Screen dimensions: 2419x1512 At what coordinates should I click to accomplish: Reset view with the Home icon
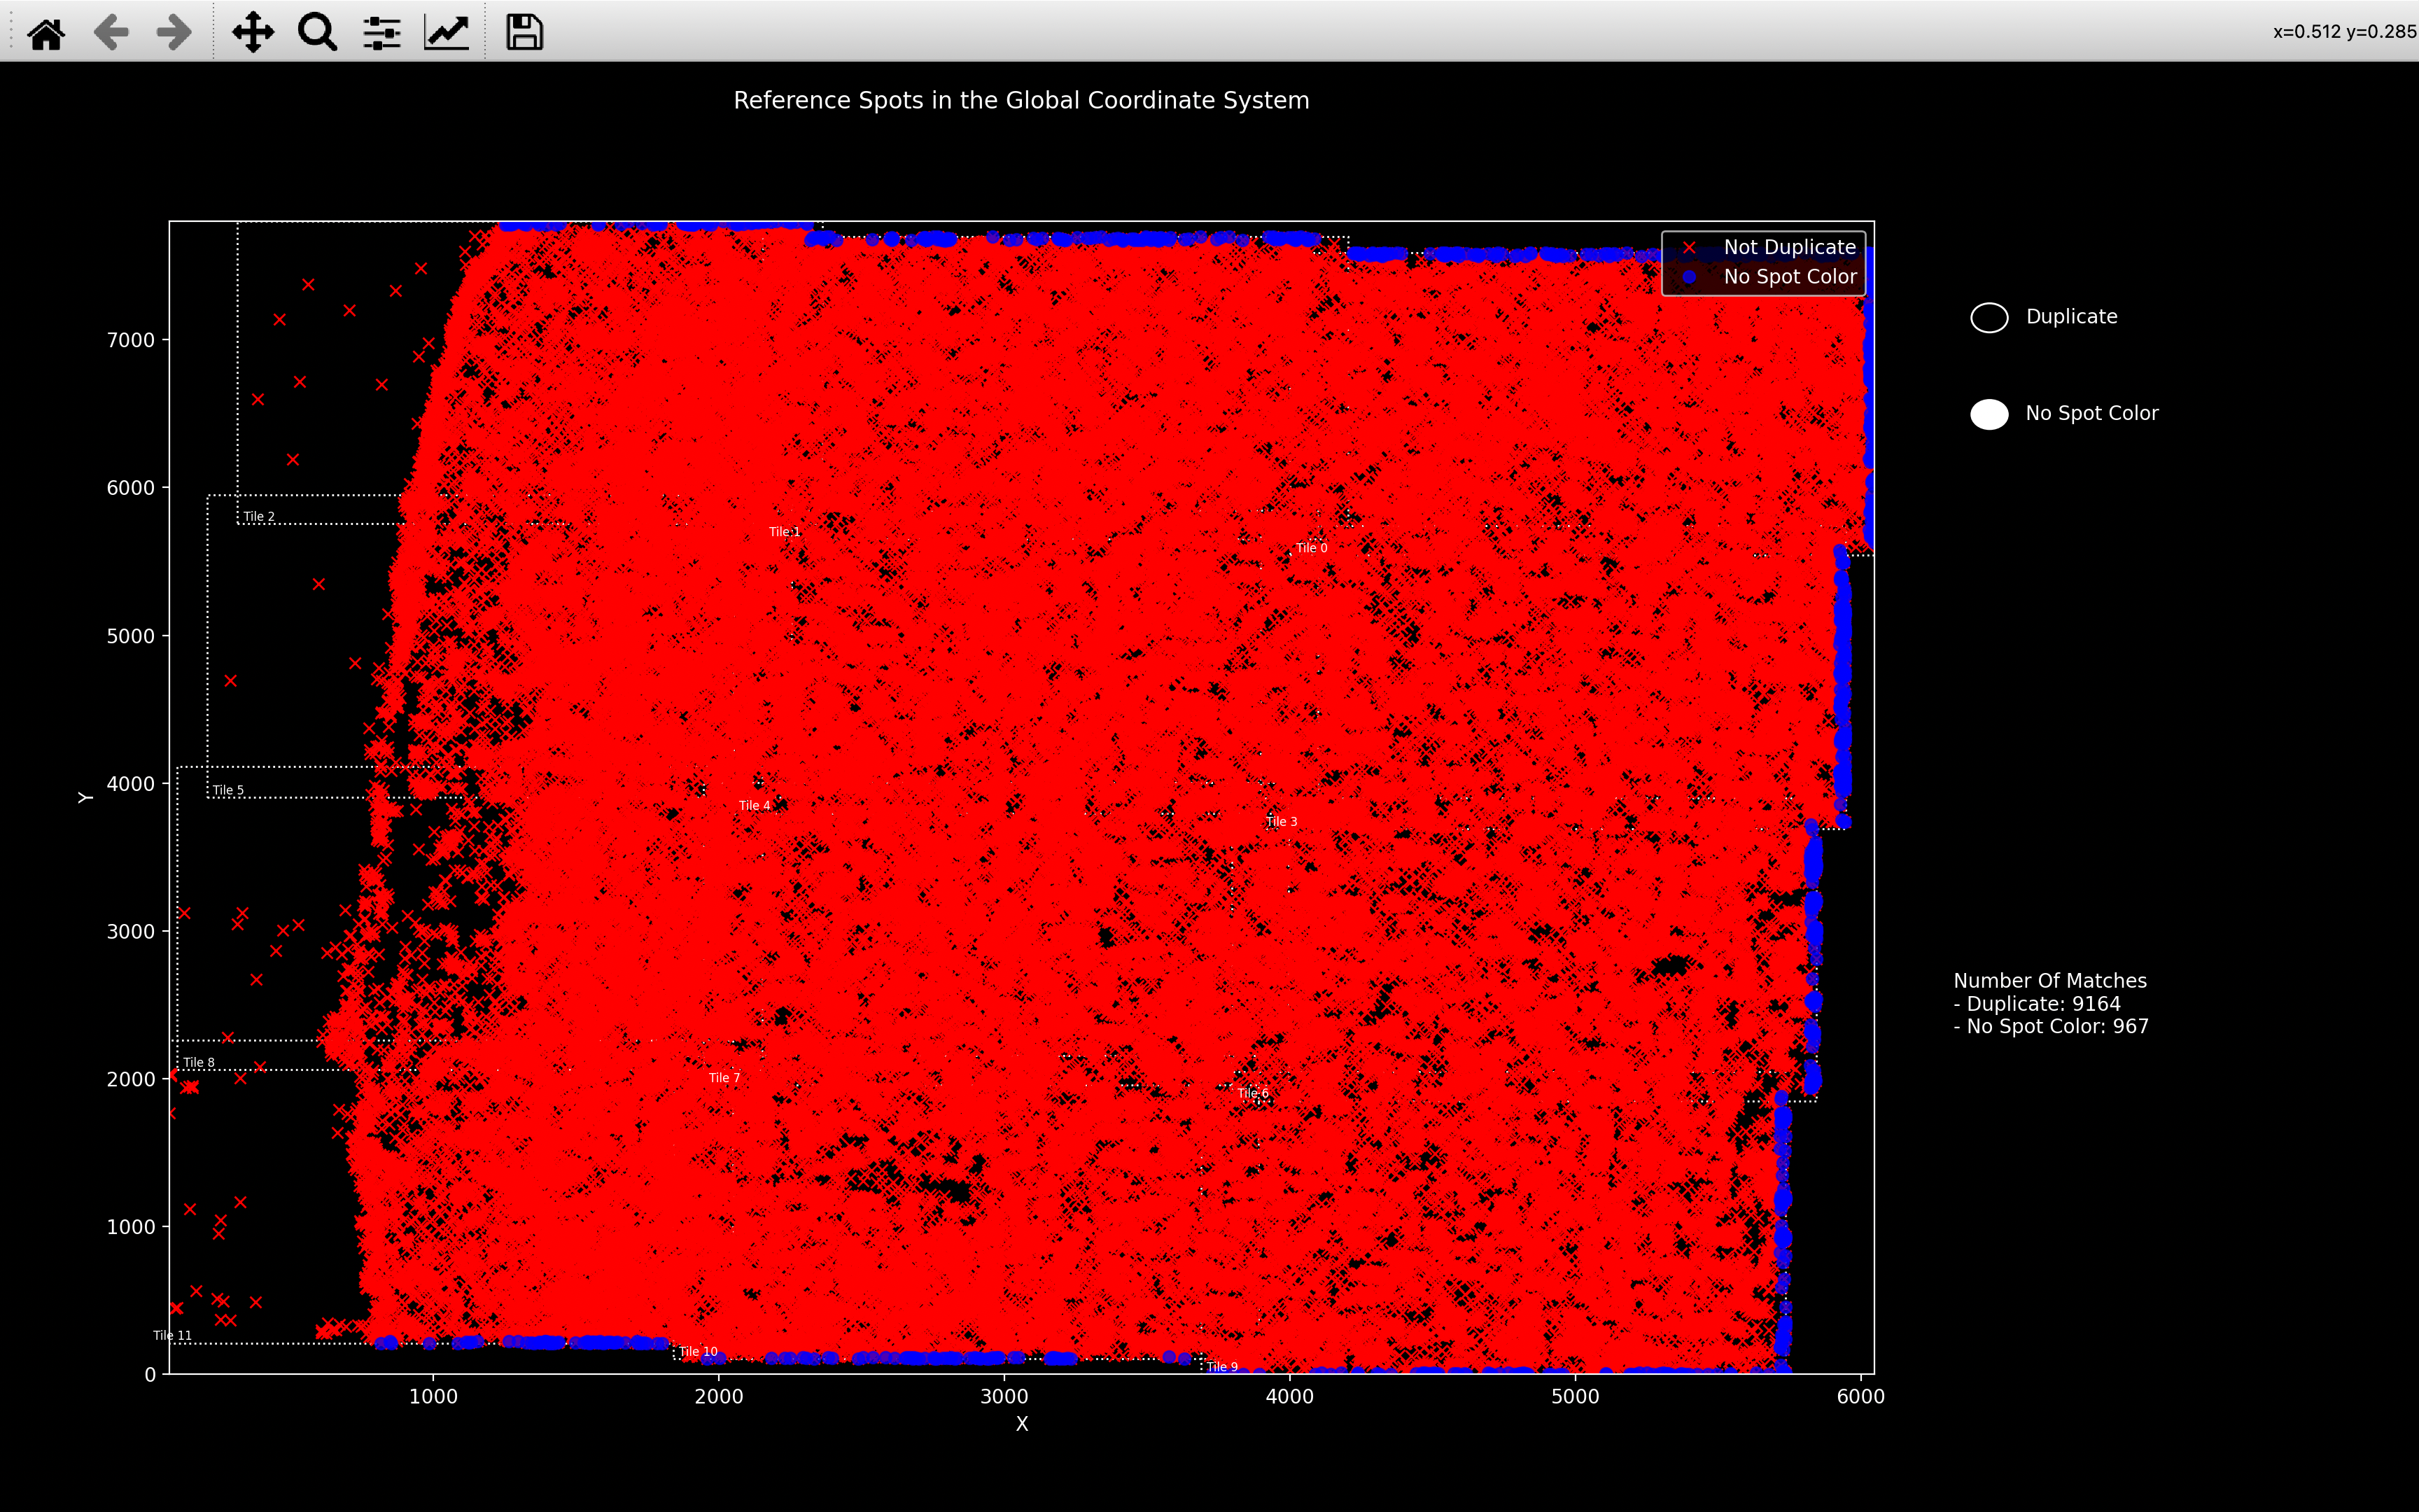[x=46, y=32]
